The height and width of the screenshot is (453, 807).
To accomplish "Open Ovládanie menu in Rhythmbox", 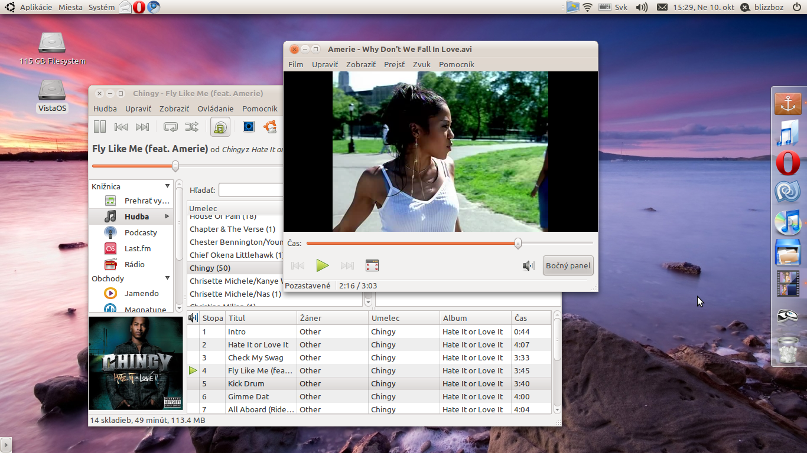I will click(x=216, y=109).
